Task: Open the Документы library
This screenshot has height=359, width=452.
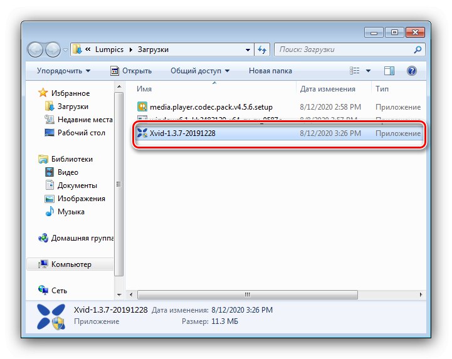Action: click(77, 185)
